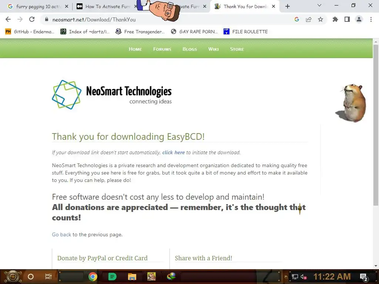The height and width of the screenshot is (284, 379).
Task: Open the notification center icon
Action: [364, 277]
